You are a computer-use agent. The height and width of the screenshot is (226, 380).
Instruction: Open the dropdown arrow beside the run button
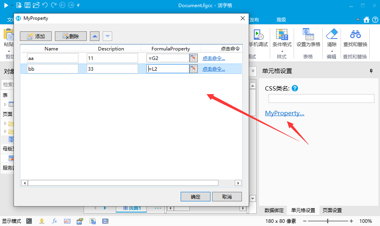click(12, 5)
